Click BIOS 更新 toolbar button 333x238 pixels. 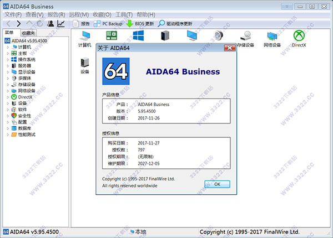click(140, 23)
